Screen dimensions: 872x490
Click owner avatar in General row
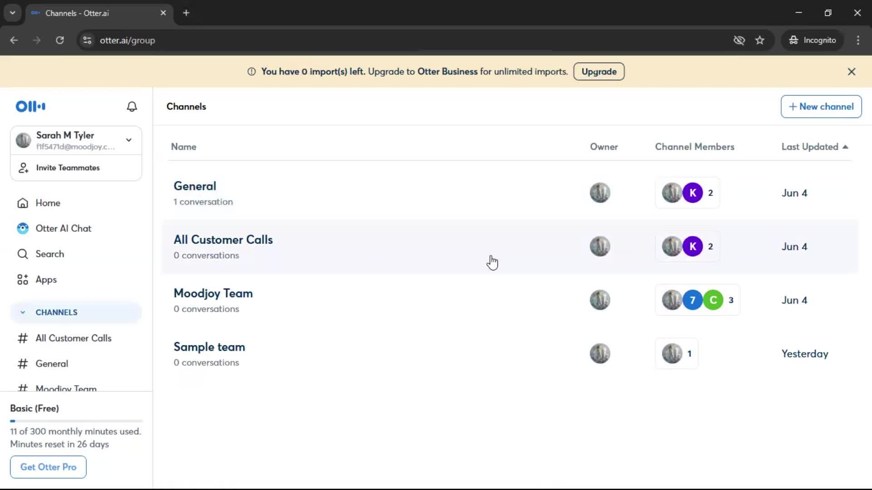[x=600, y=193]
